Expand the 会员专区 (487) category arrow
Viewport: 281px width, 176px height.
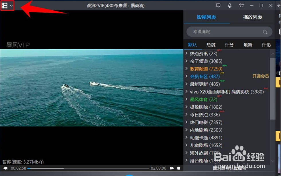[186, 76]
